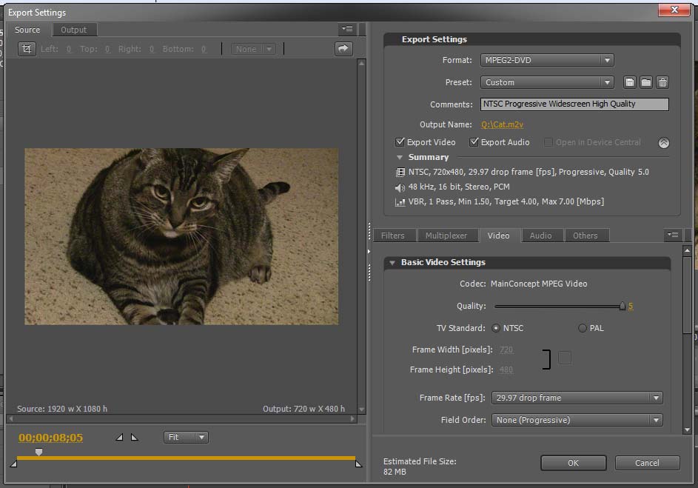This screenshot has height=488, width=698.
Task: Click the Delete Preset trash icon
Action: [x=663, y=82]
